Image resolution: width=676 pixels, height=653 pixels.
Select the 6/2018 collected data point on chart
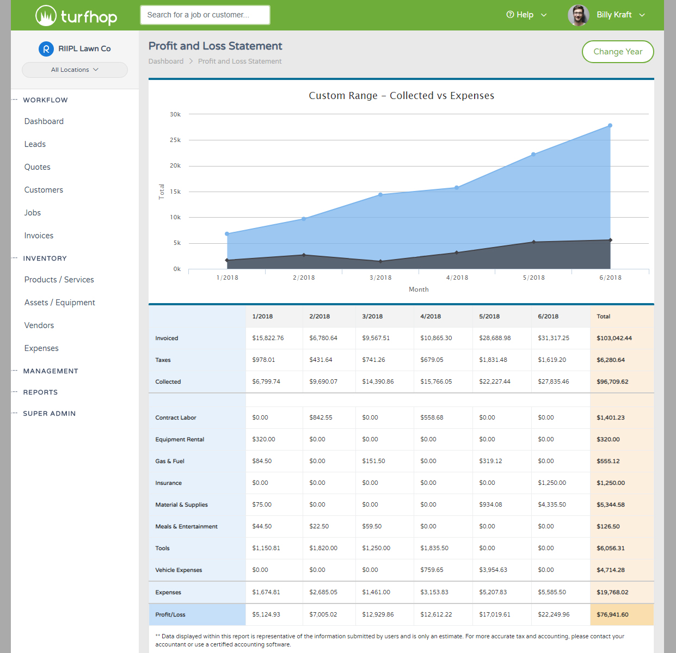pos(610,126)
